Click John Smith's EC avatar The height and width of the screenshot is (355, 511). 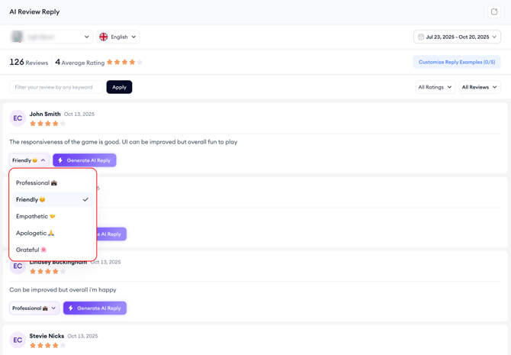pos(18,118)
